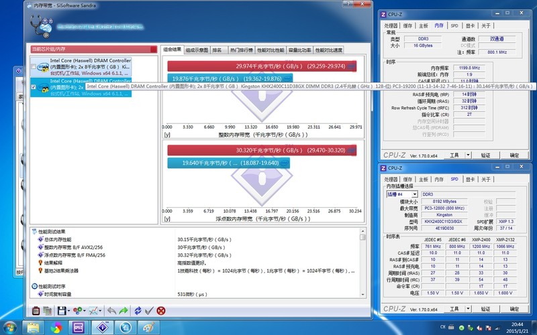
Task: Switch to the 排名 tab
Action: tap(219, 50)
